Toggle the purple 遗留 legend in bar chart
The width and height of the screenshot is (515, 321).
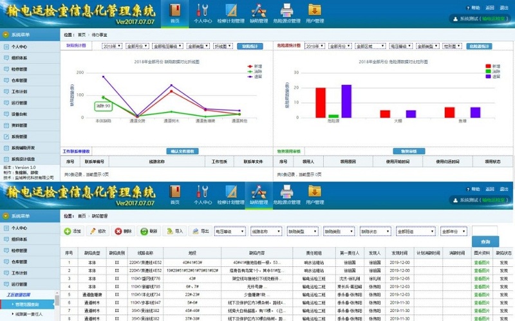coord(494,76)
